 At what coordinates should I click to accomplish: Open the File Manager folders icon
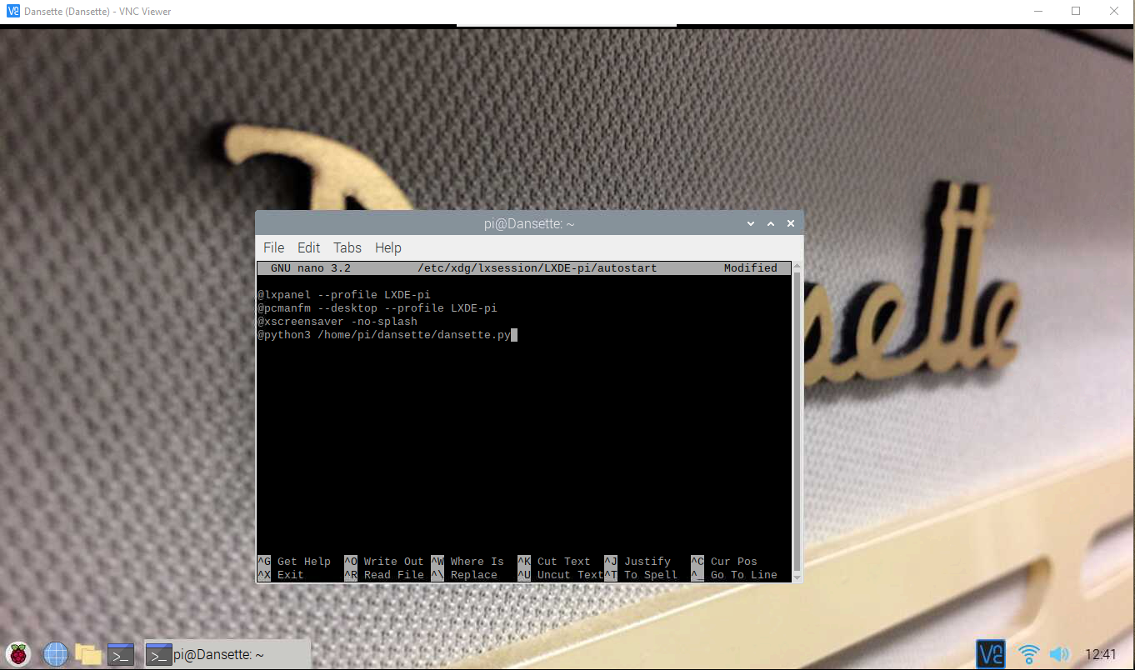pyautogui.click(x=88, y=654)
